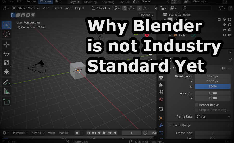Expand the Light item in outliner
The width and height of the screenshot is (234, 143).
(x=170, y=35)
